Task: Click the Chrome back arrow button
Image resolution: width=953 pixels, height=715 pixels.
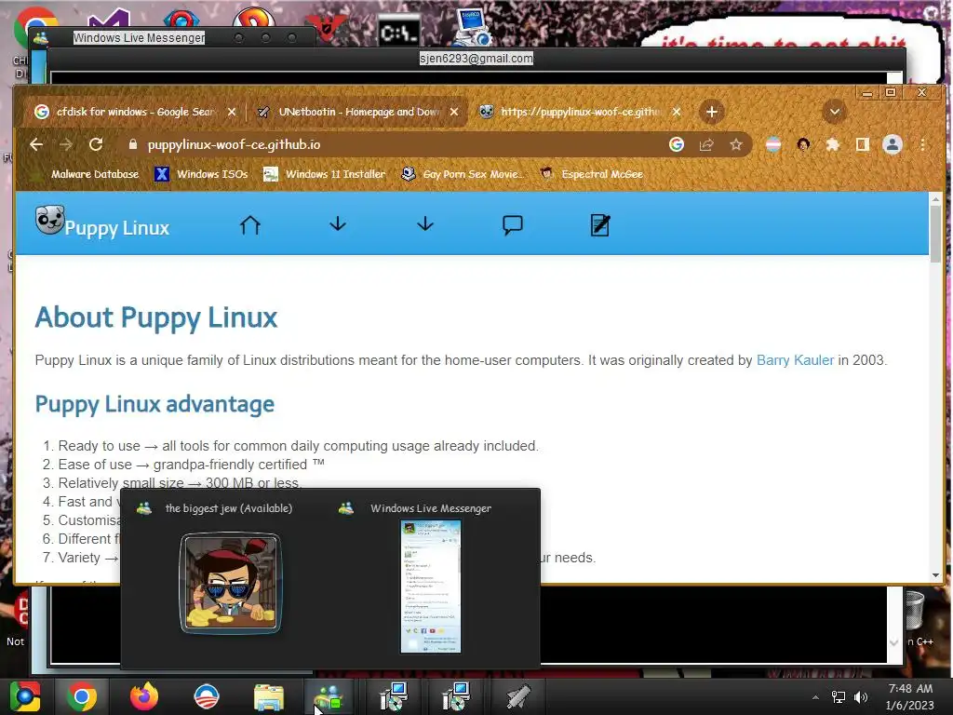Action: point(36,144)
